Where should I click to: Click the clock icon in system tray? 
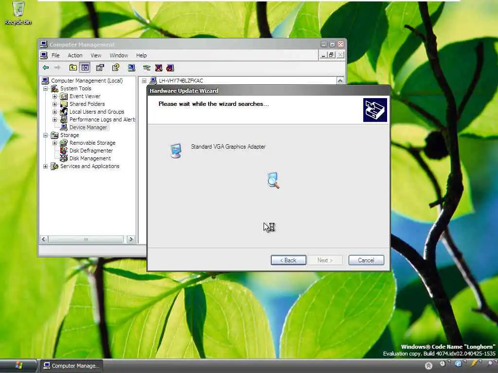point(443,363)
